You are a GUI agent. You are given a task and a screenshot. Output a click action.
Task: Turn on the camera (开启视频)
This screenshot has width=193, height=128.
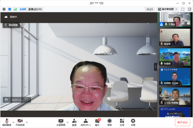[x=20, y=121]
